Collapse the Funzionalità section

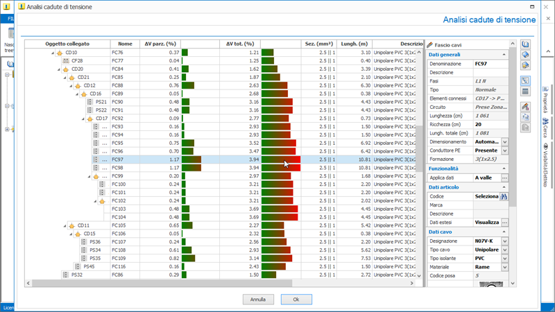(x=504, y=168)
